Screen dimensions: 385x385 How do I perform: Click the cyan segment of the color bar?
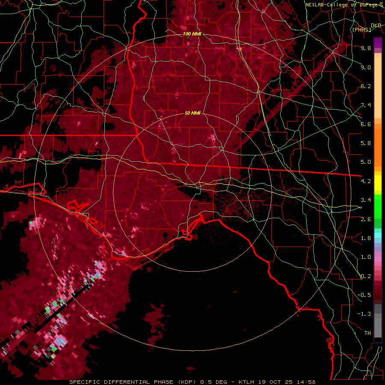pos(378,235)
